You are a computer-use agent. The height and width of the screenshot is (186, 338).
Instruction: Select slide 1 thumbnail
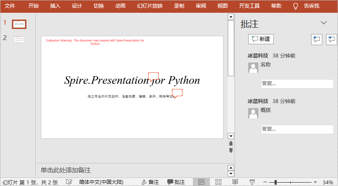(x=19, y=24)
